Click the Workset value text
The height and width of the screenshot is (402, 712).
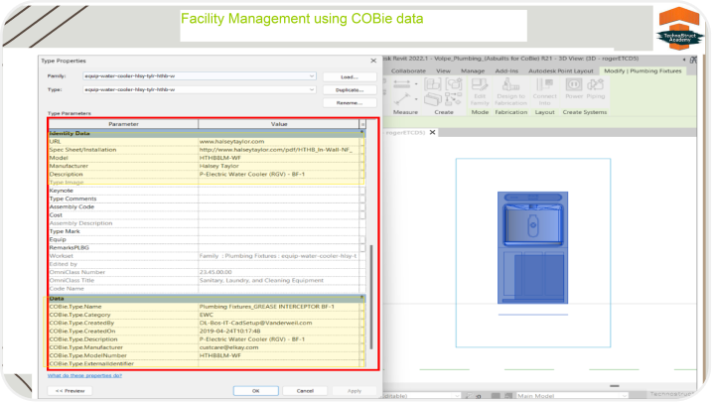point(278,256)
